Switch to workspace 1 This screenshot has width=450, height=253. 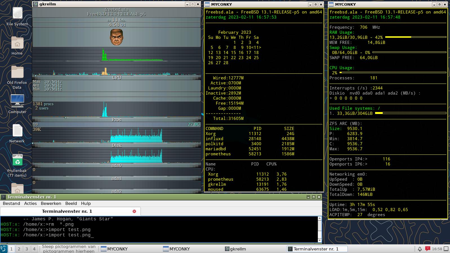(12, 249)
